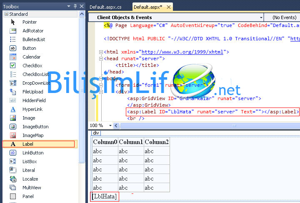This screenshot has height=203, width=300.
Task: Pick the Panel control icon
Action: tap(13, 196)
